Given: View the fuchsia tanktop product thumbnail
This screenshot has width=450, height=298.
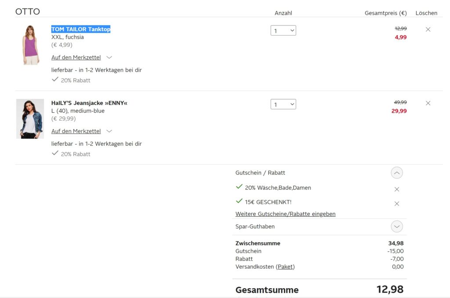Looking at the screenshot, I should tap(30, 45).
